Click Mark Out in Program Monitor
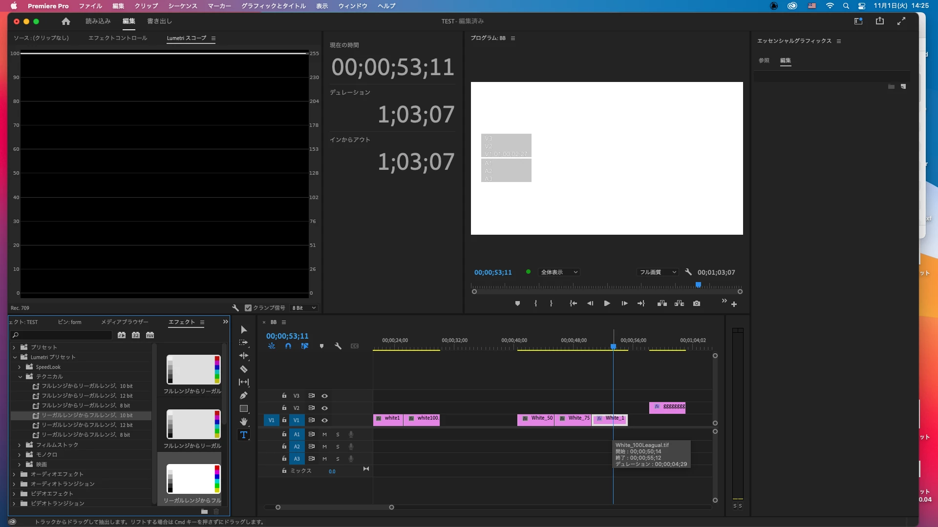938x527 pixels. (551, 304)
